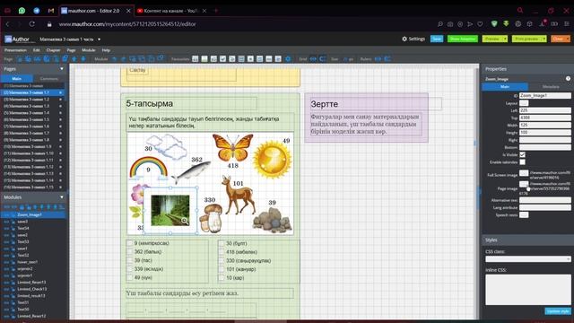This screenshot has width=574, height=323.
Task: Open the presentation title dropdown arrow
Action: click(x=99, y=39)
